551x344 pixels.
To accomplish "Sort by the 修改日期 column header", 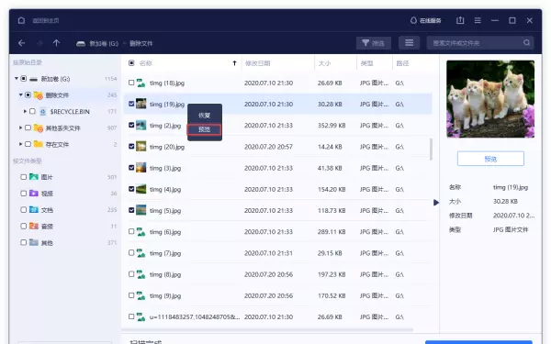I will coord(257,63).
